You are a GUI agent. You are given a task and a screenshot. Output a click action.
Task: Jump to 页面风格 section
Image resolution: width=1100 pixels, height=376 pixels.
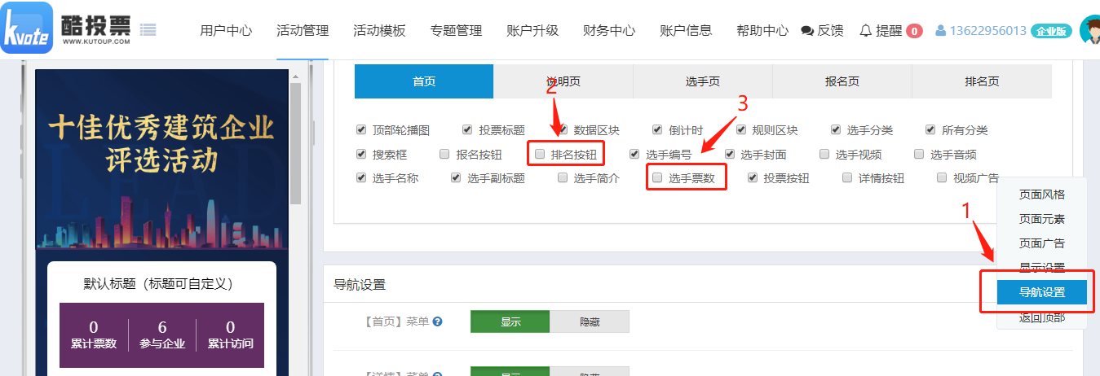point(1042,195)
